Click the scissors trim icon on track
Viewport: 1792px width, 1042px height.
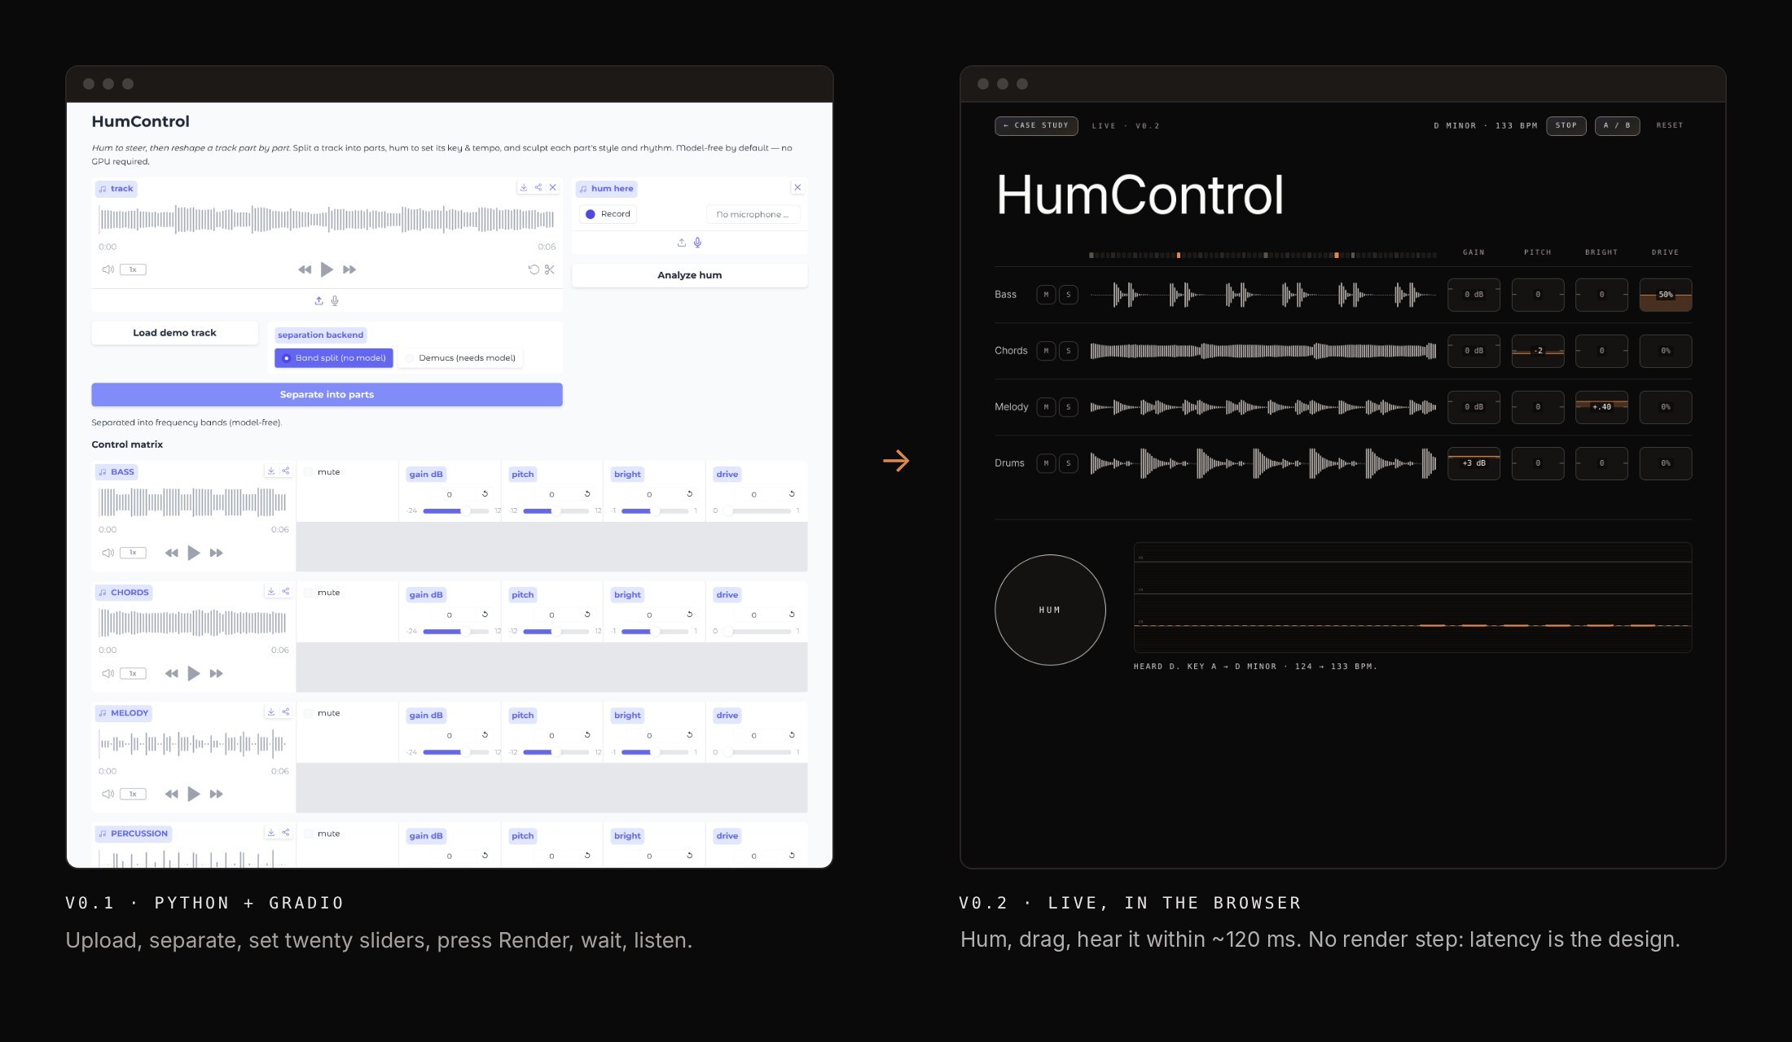tap(550, 269)
